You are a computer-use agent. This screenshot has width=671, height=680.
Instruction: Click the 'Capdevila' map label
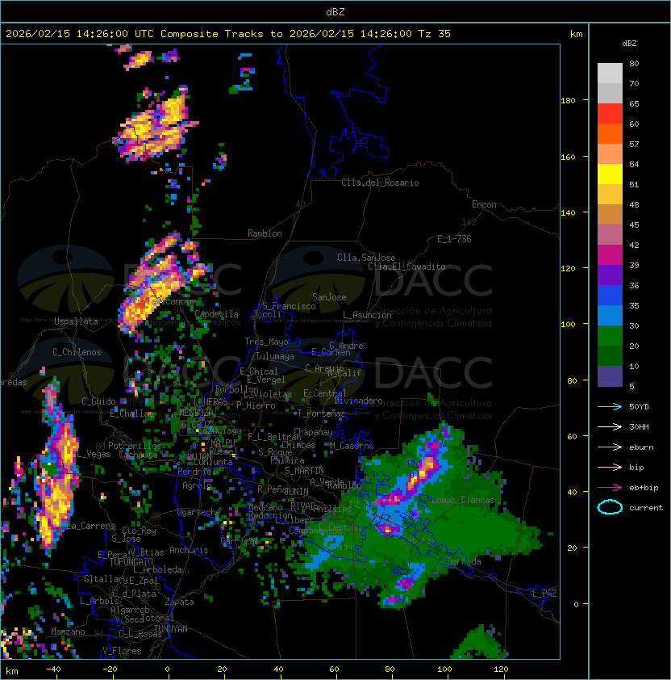tap(217, 314)
